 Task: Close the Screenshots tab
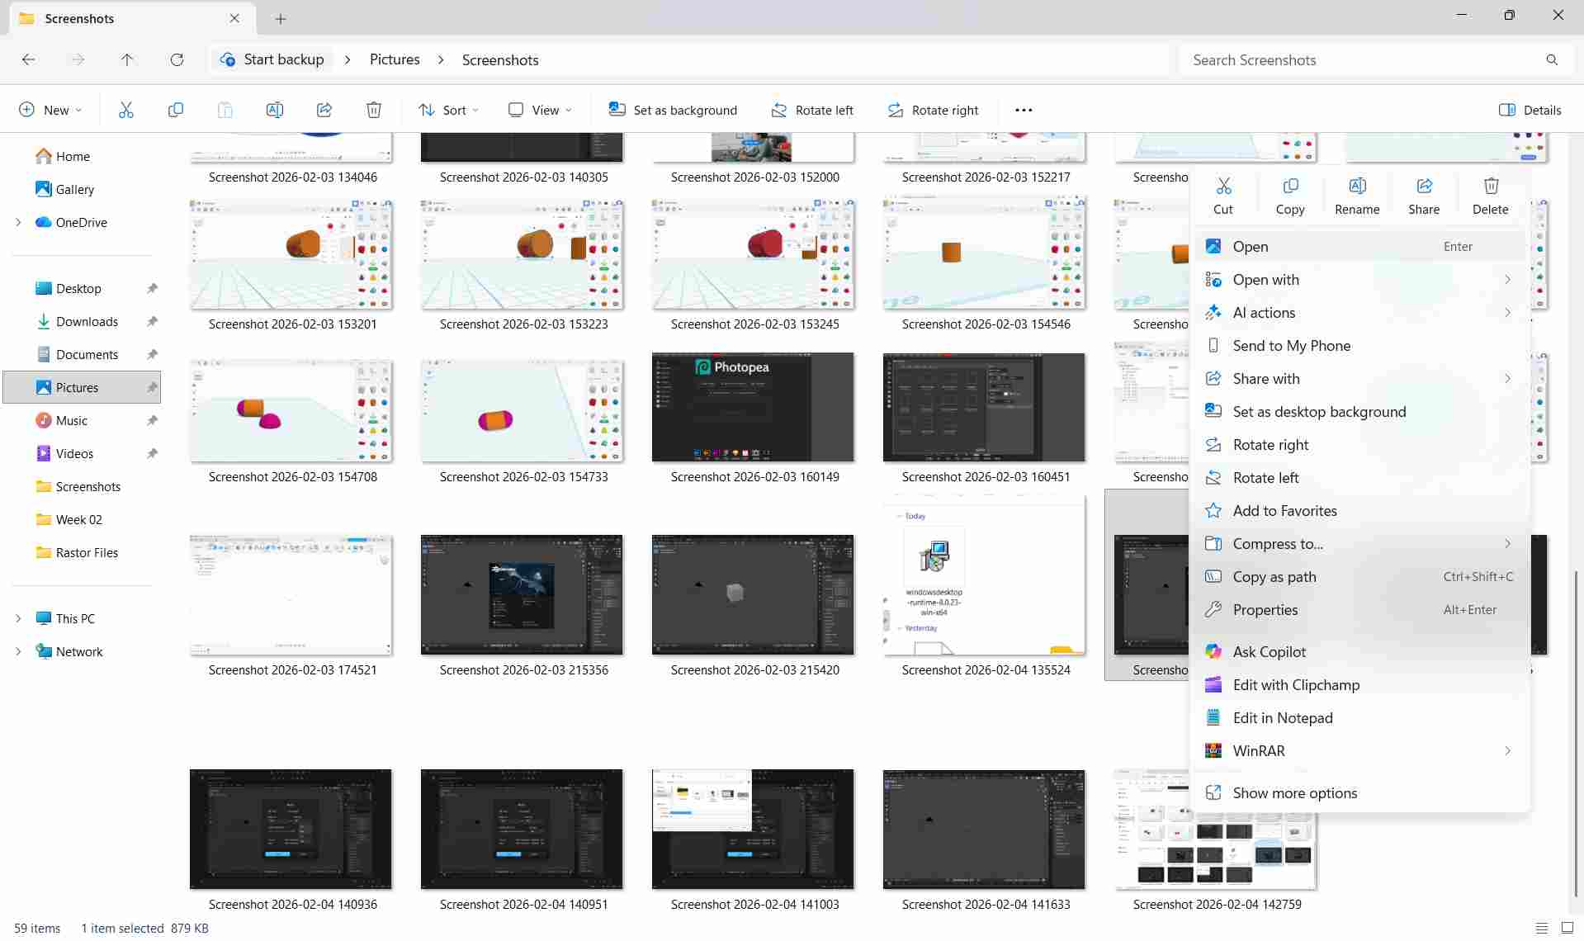tap(234, 18)
